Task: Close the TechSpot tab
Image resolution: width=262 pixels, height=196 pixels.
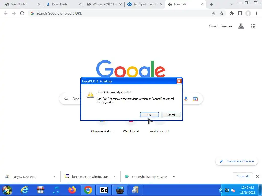Action: coord(161,5)
